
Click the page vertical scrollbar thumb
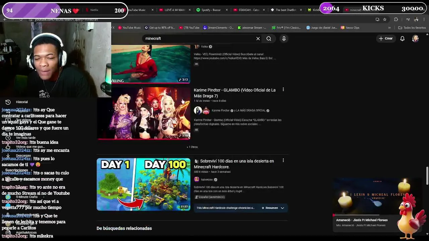(x=427, y=176)
